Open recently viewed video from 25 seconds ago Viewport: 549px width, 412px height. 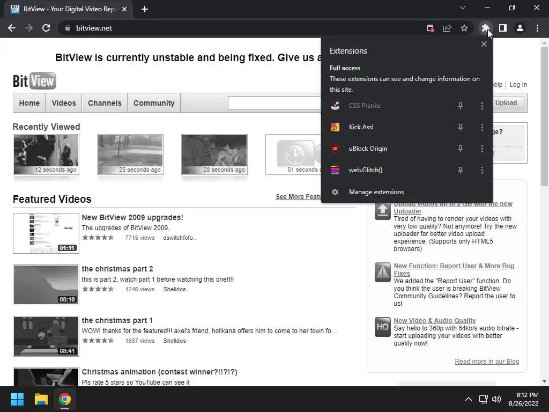coord(130,154)
